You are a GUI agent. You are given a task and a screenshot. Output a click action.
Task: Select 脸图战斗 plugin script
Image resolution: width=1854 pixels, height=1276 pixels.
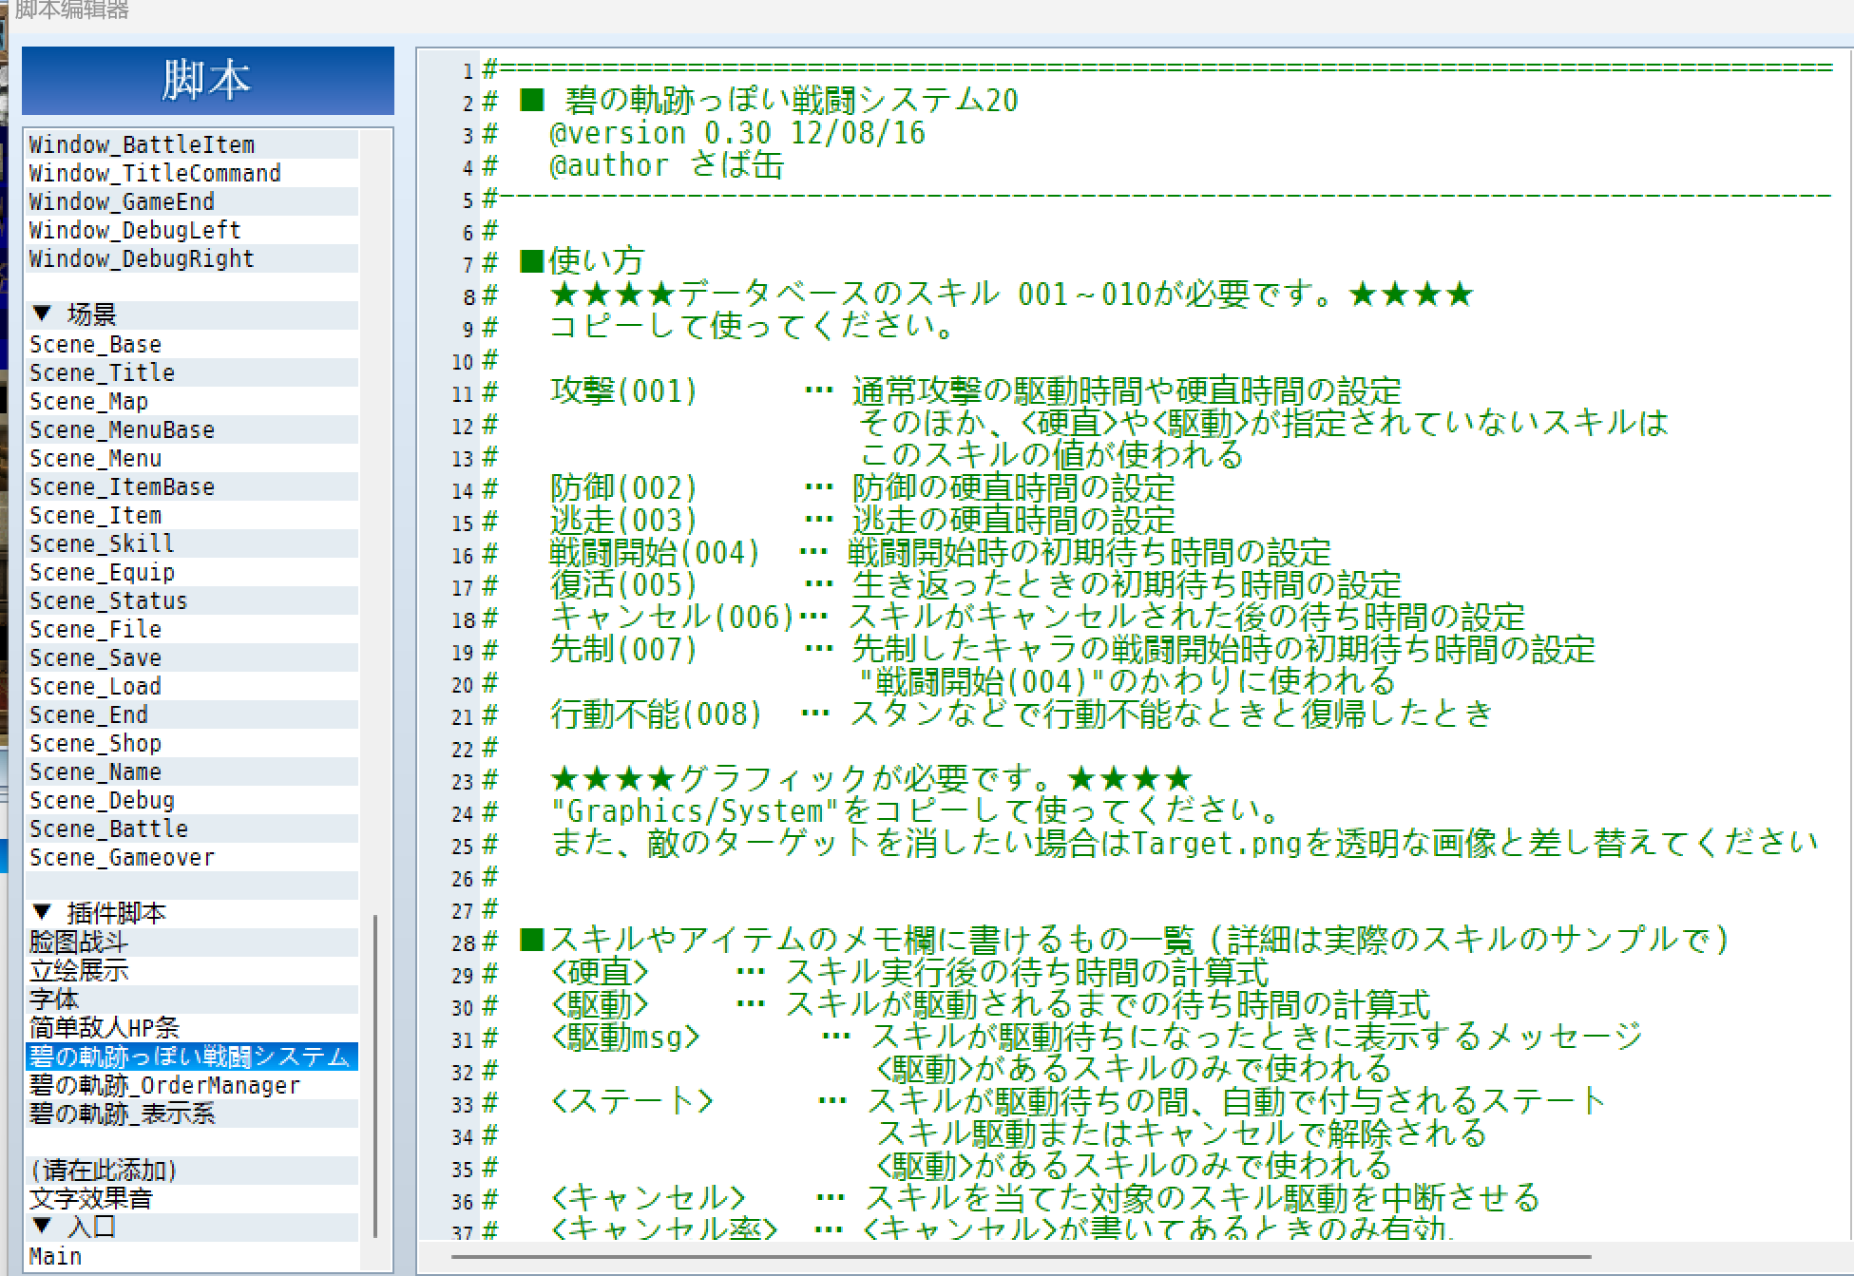pos(192,942)
